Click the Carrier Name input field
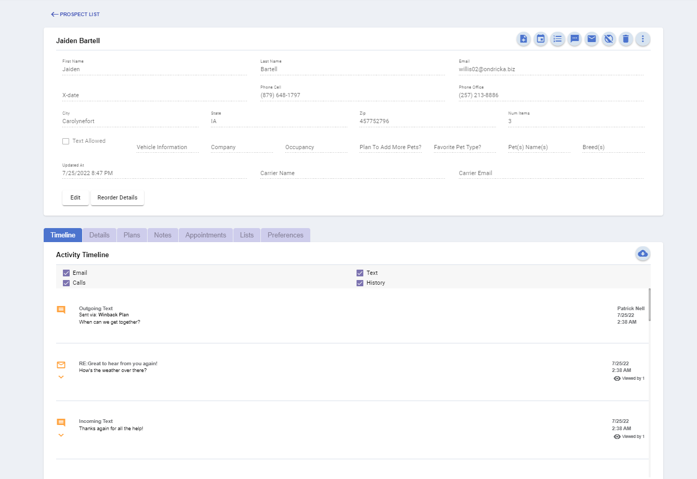This screenshot has width=697, height=479. [352, 173]
